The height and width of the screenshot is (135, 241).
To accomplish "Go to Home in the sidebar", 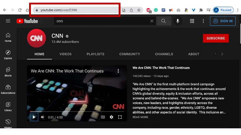I will click(x=8, y=37).
